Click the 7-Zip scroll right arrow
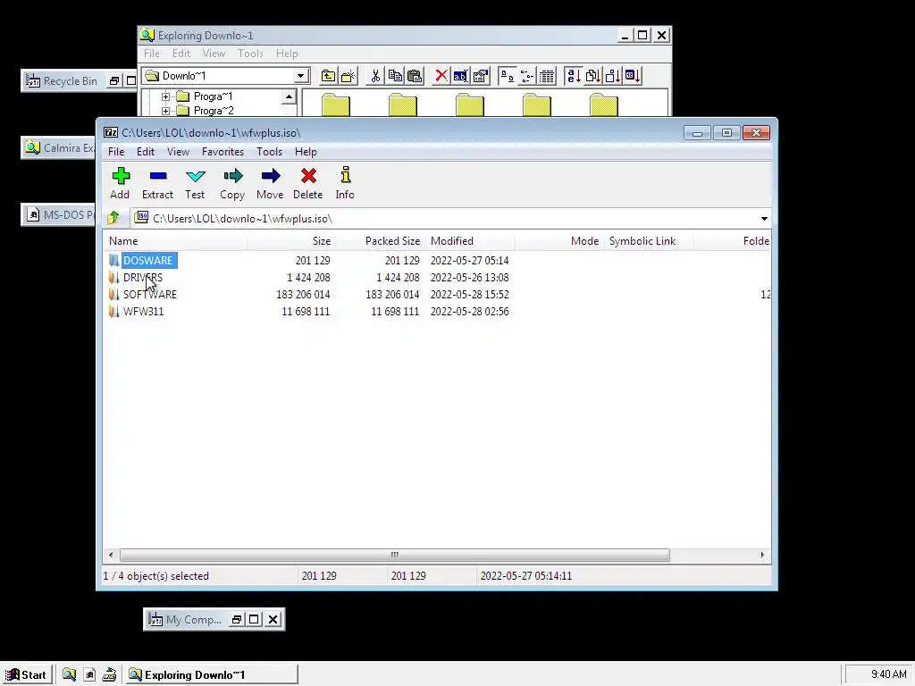Screen dimensions: 915x686 point(762,555)
